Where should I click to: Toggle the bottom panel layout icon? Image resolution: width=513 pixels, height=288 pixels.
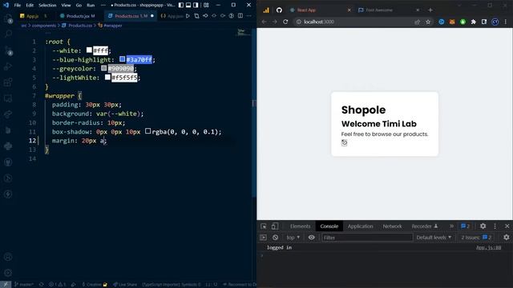[x=188, y=6]
